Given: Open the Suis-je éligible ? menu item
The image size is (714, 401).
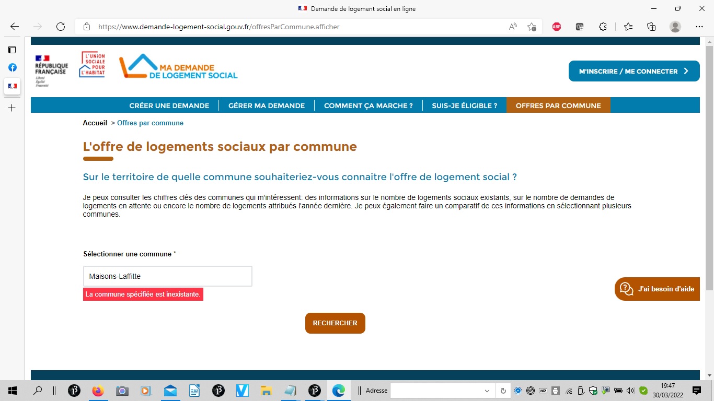Looking at the screenshot, I should pos(464,105).
